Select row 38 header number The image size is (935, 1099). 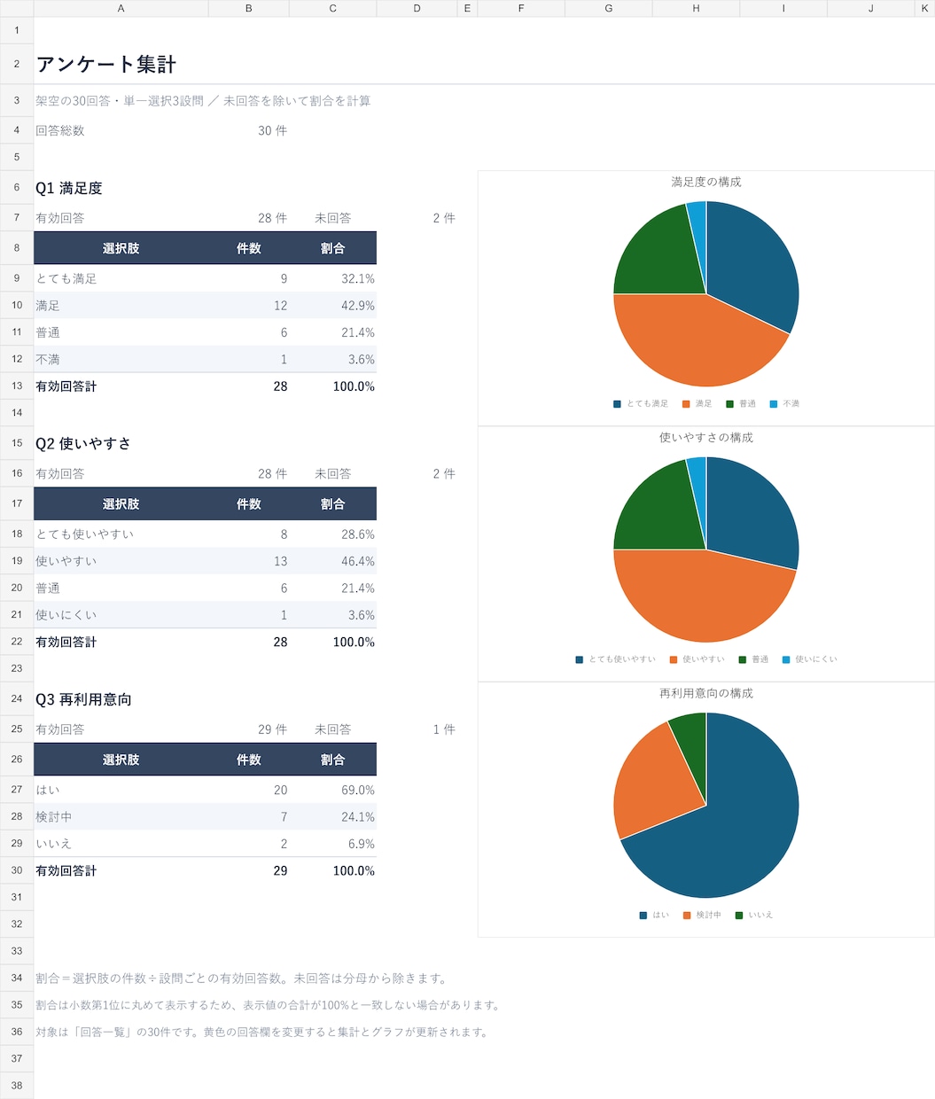[x=17, y=1085]
